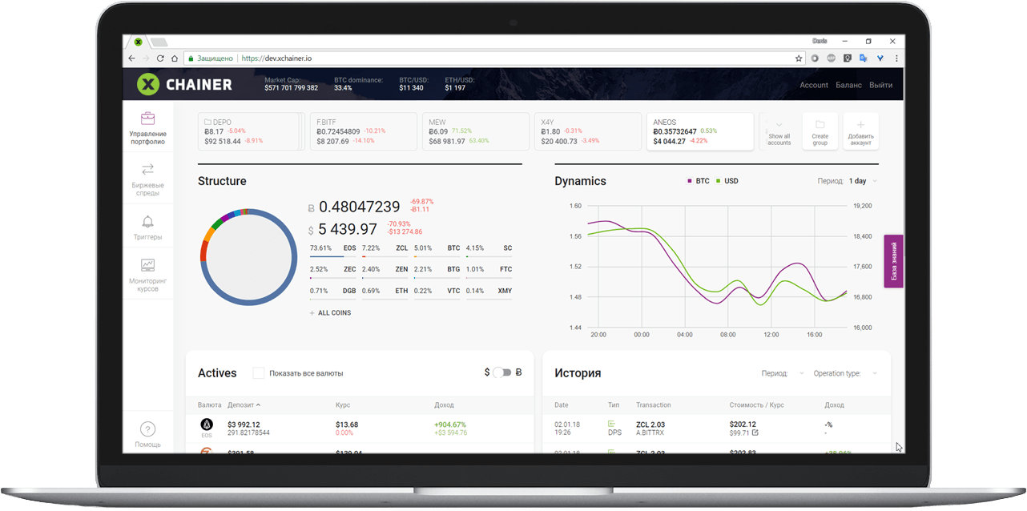The image size is (1027, 511).
Task: Click the Выйти logout menu item
Action: click(881, 85)
